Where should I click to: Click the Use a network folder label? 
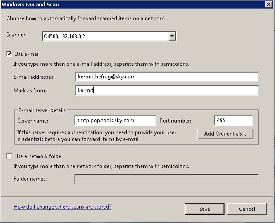pyautogui.click(x=39, y=156)
